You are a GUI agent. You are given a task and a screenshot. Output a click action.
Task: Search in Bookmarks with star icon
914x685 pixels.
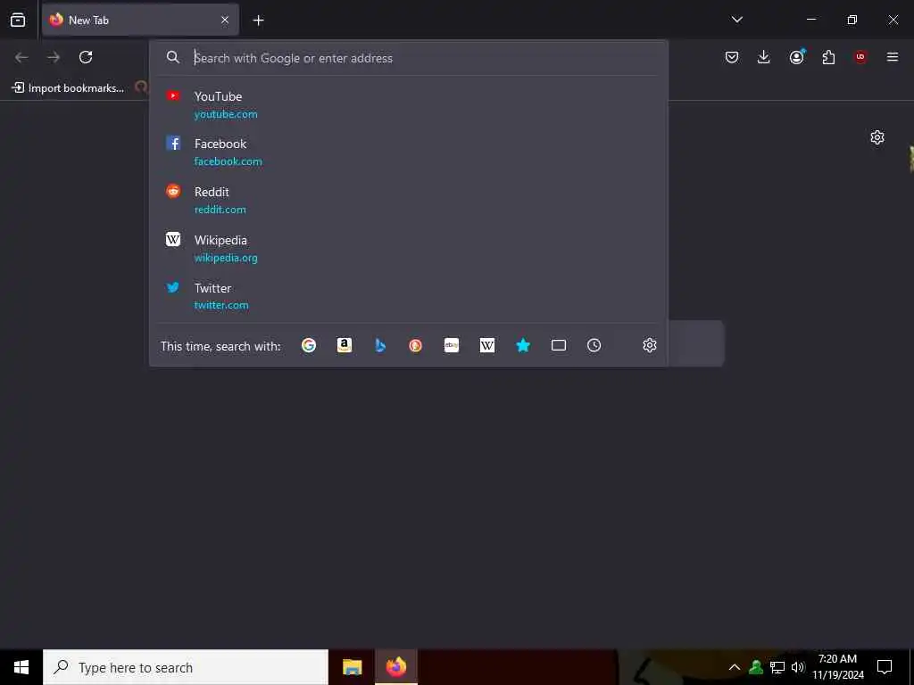(x=523, y=345)
